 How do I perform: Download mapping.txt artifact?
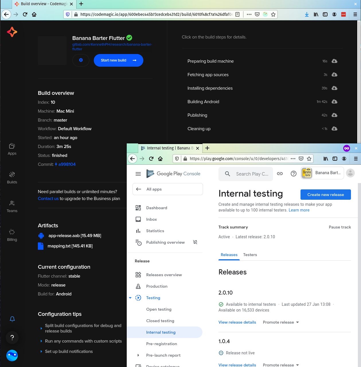point(70,246)
